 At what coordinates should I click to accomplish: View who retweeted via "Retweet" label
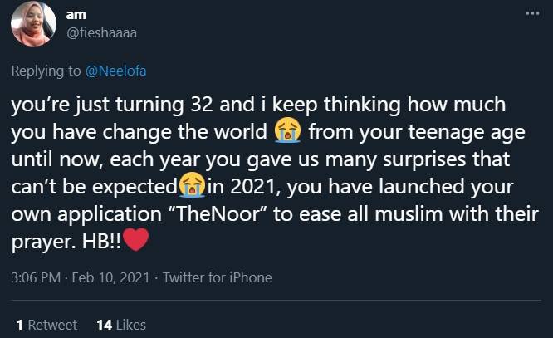(52, 325)
